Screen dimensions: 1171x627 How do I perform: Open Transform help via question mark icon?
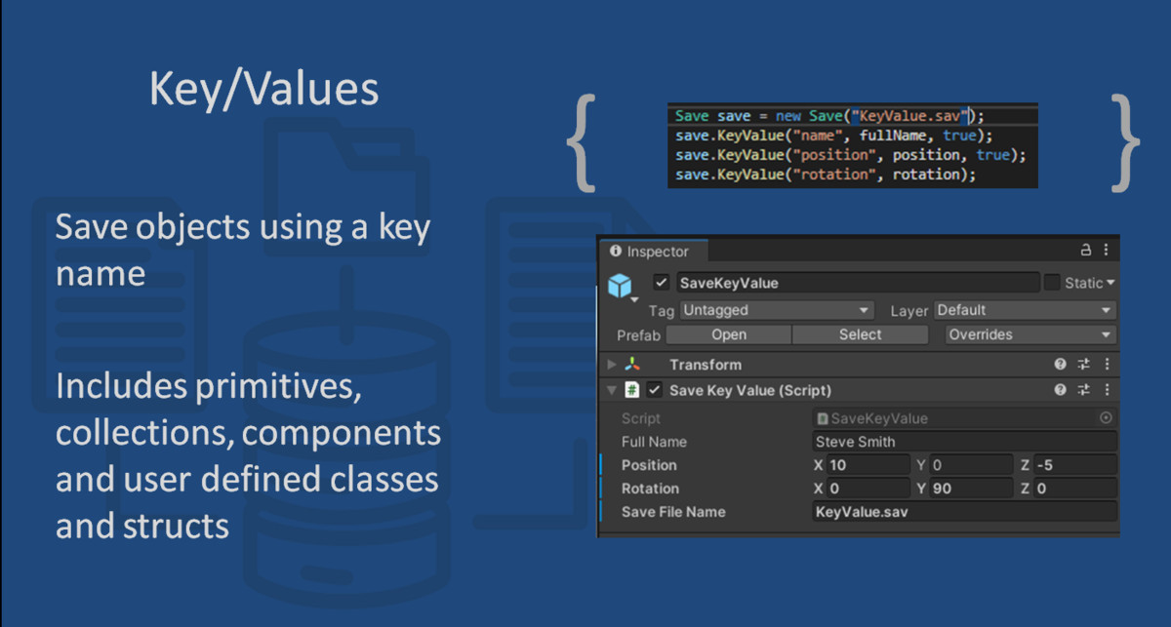[1060, 365]
